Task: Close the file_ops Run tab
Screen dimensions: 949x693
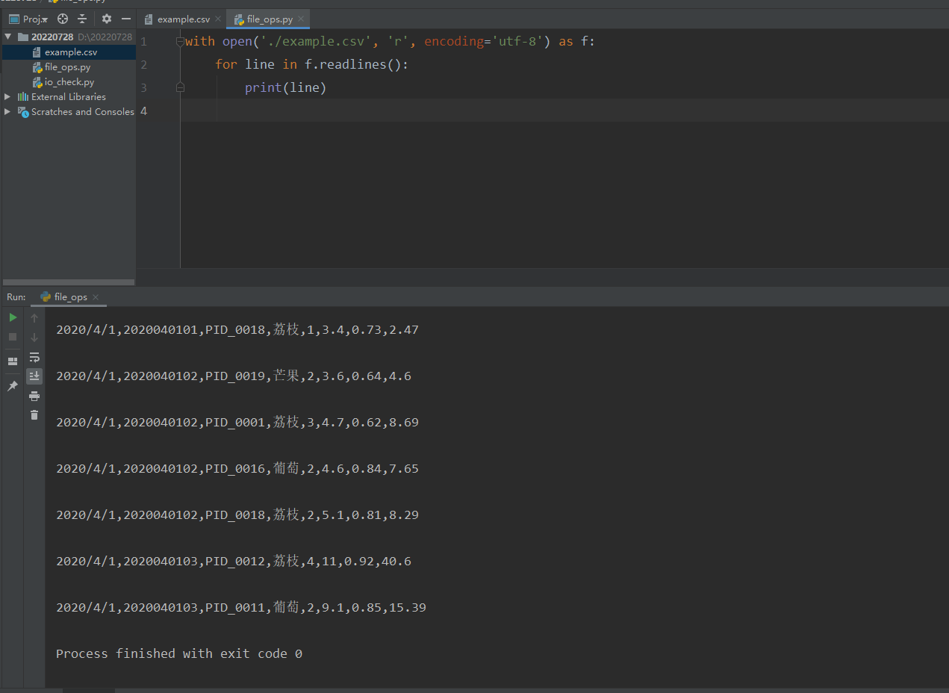Action: (x=96, y=297)
